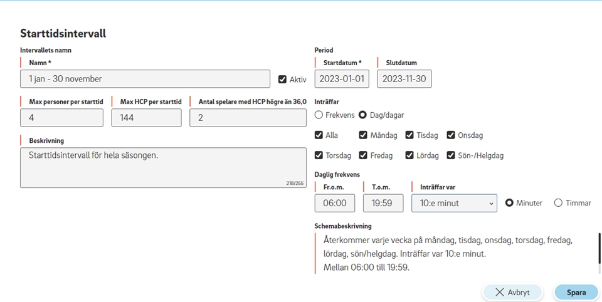
Task: Toggle the Alla days checkbox
Action: pos(319,135)
